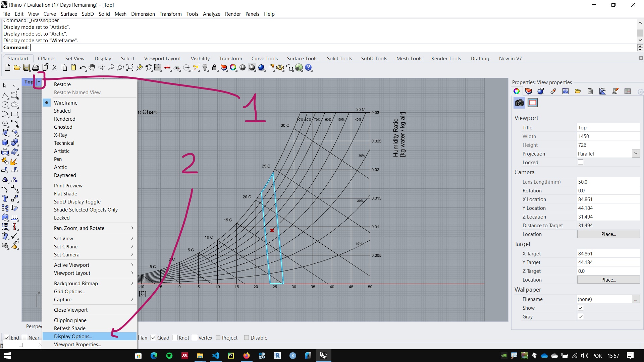The height and width of the screenshot is (362, 644).
Task: Open the Curve Tools toolbar tab
Action: (x=265, y=58)
